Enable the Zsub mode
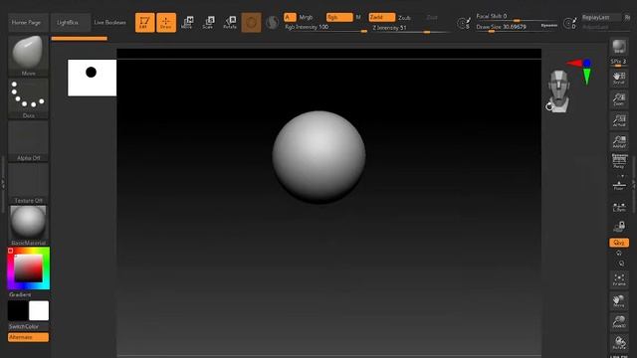Viewport: 637px width, 358px height. click(x=404, y=18)
